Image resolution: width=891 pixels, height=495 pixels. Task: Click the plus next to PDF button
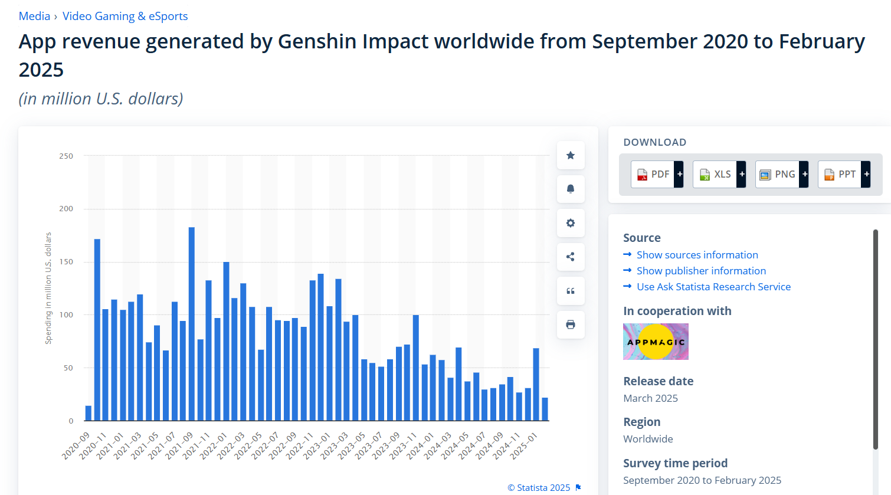[x=679, y=174]
